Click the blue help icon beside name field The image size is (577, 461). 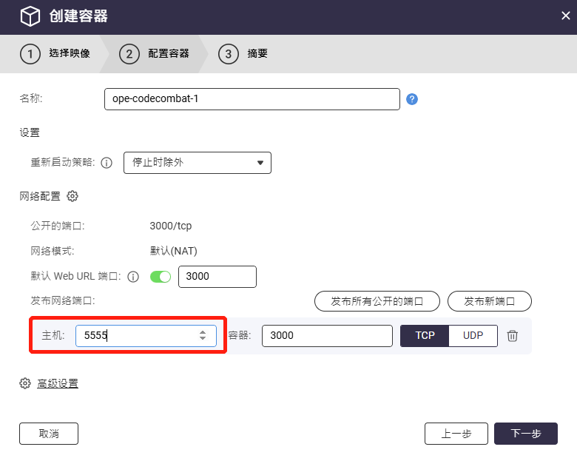413,99
